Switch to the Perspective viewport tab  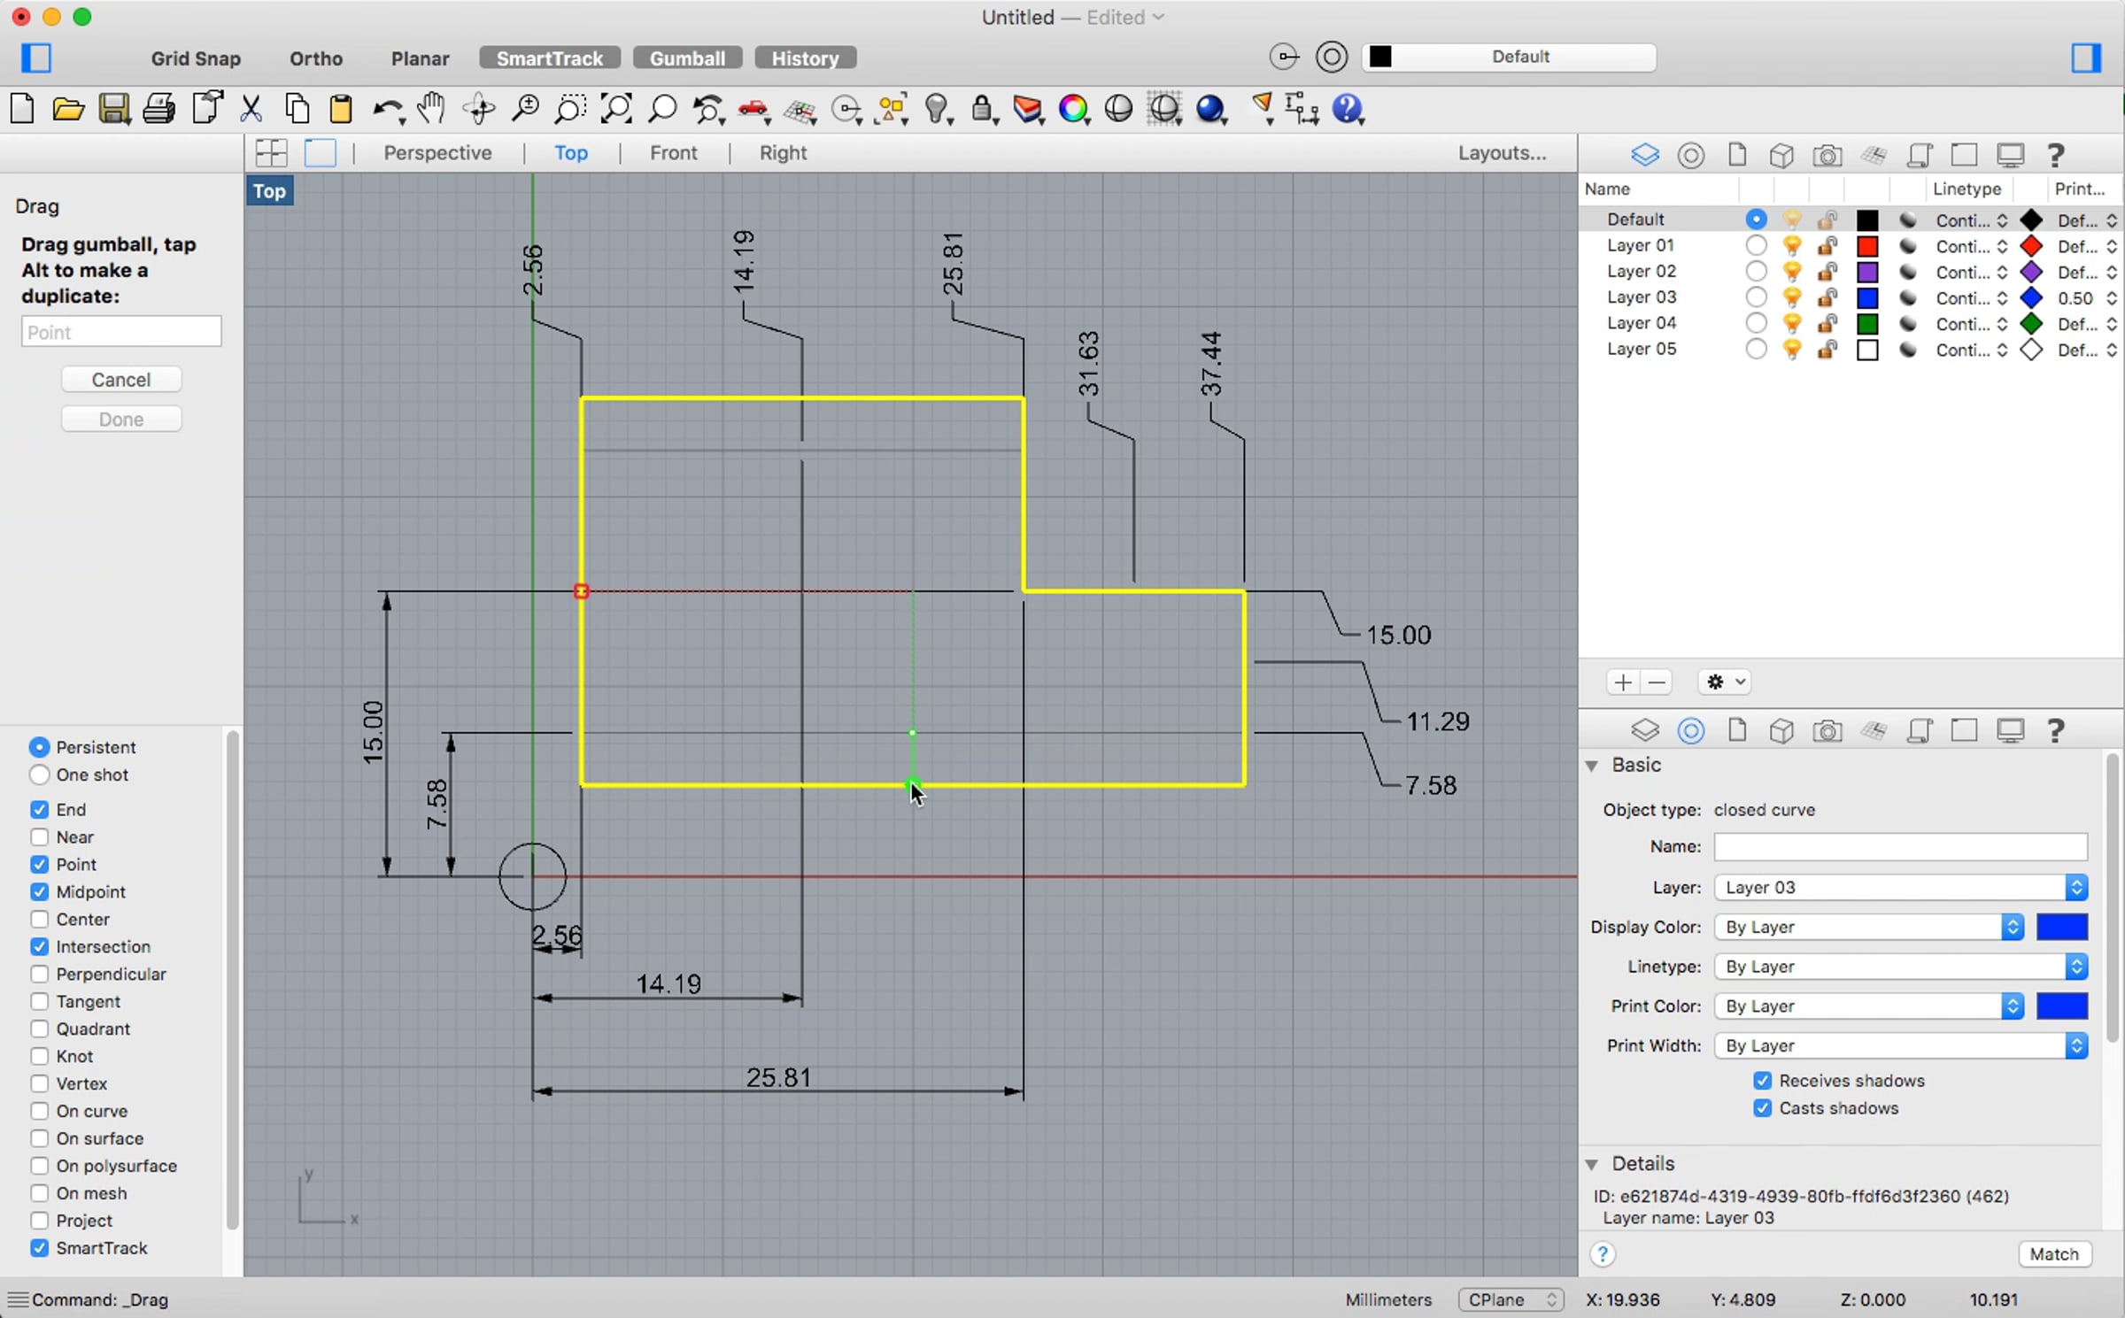(437, 153)
